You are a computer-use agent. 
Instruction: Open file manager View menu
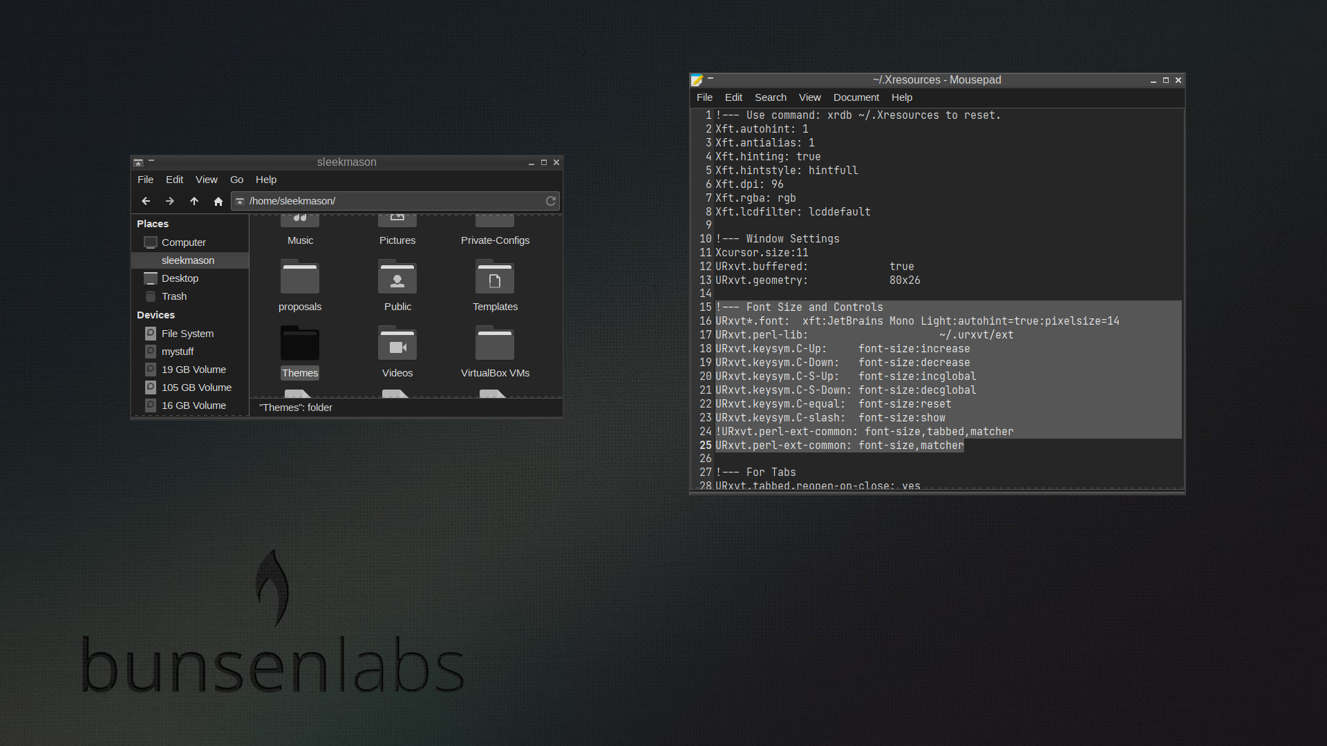pyautogui.click(x=207, y=180)
